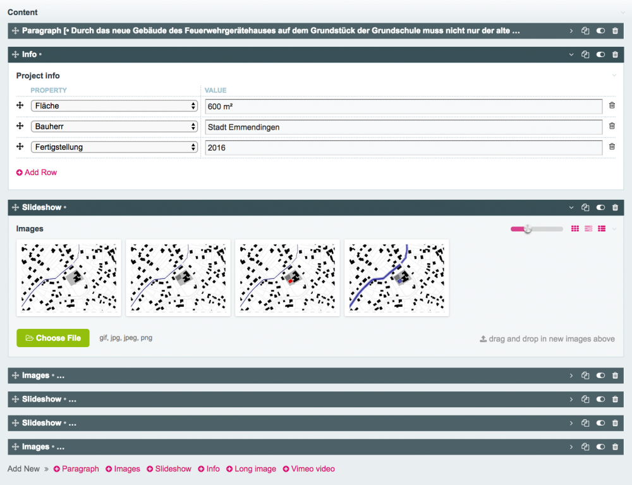Image resolution: width=632 pixels, height=485 pixels.
Task: Delete the Info block using trash icon
Action: (x=615, y=54)
